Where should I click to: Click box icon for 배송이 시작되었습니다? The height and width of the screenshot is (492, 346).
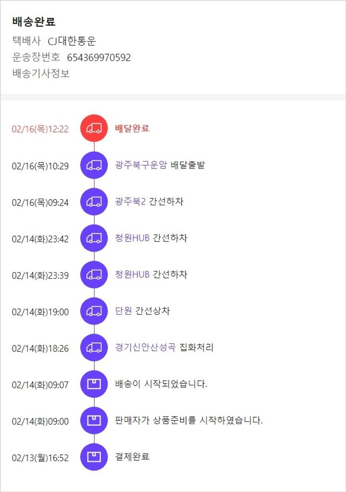(x=94, y=384)
